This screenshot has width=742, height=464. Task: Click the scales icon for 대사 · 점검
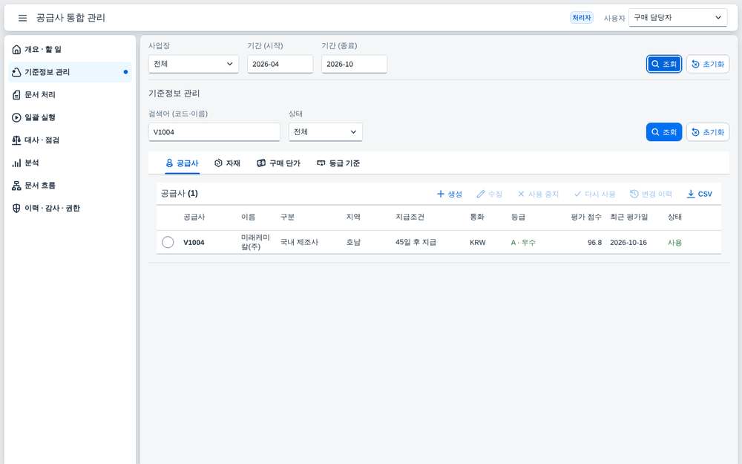coord(16,140)
